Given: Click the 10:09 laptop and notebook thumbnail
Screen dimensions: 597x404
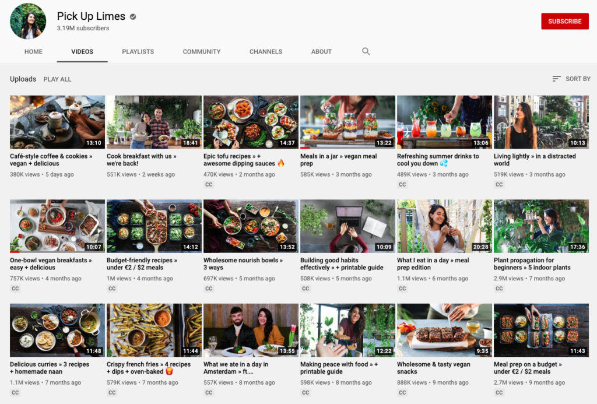Looking at the screenshot, I should click(x=347, y=226).
